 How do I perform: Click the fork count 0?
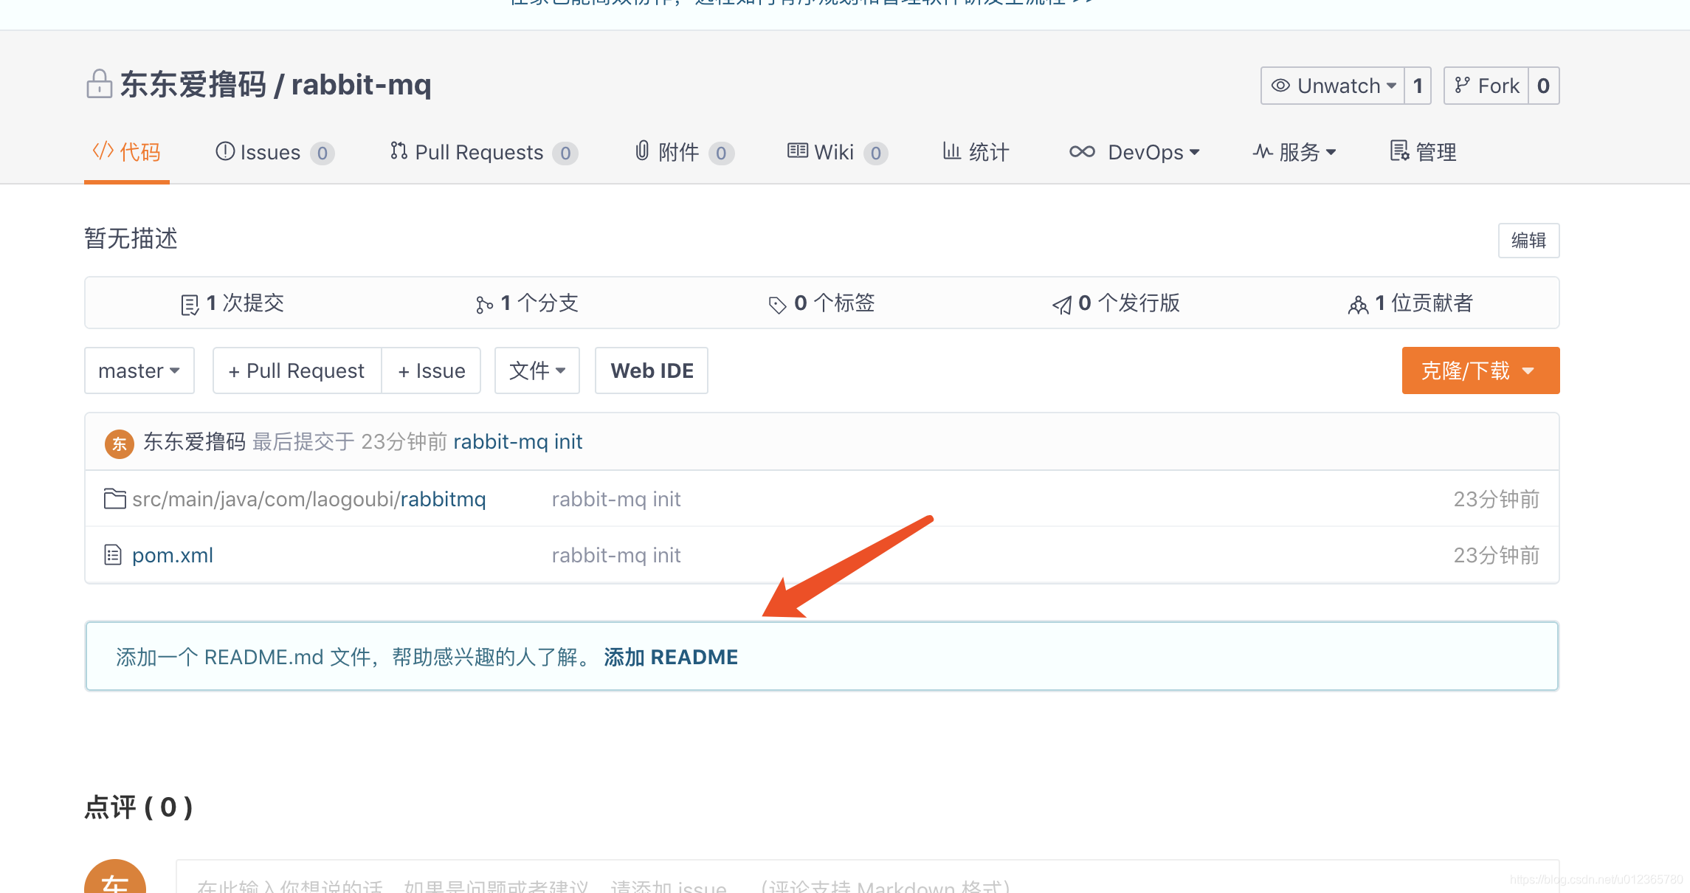coord(1543,86)
